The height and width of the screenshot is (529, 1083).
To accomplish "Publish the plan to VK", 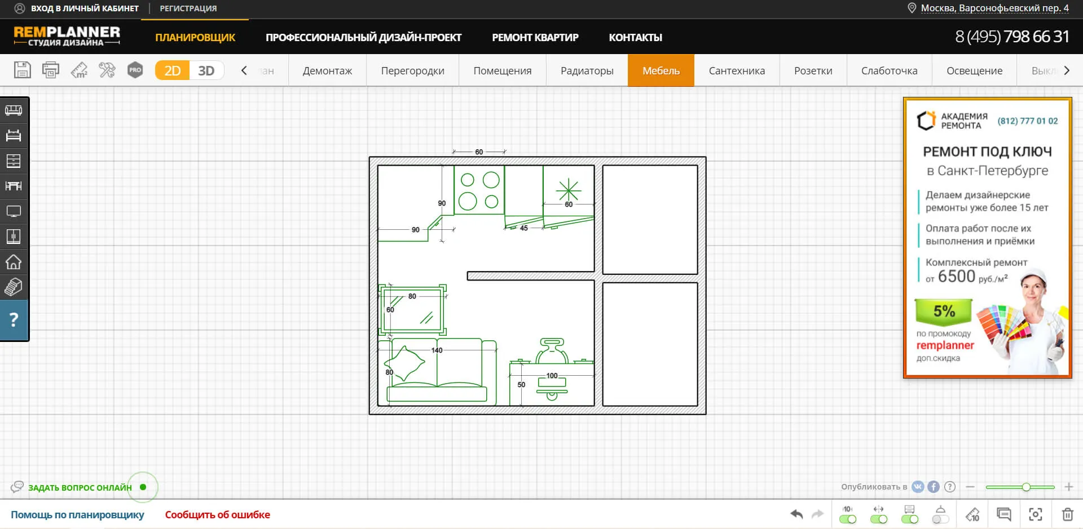I will (x=918, y=487).
